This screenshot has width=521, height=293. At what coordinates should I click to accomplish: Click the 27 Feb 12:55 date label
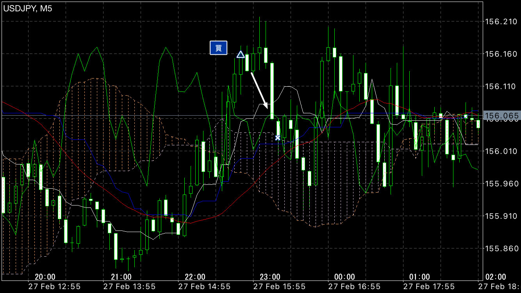tap(55, 287)
